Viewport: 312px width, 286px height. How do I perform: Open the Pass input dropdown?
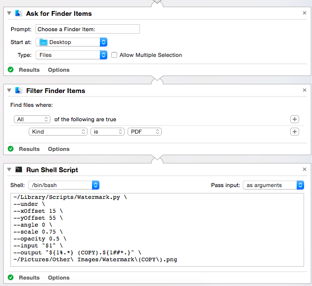click(273, 185)
